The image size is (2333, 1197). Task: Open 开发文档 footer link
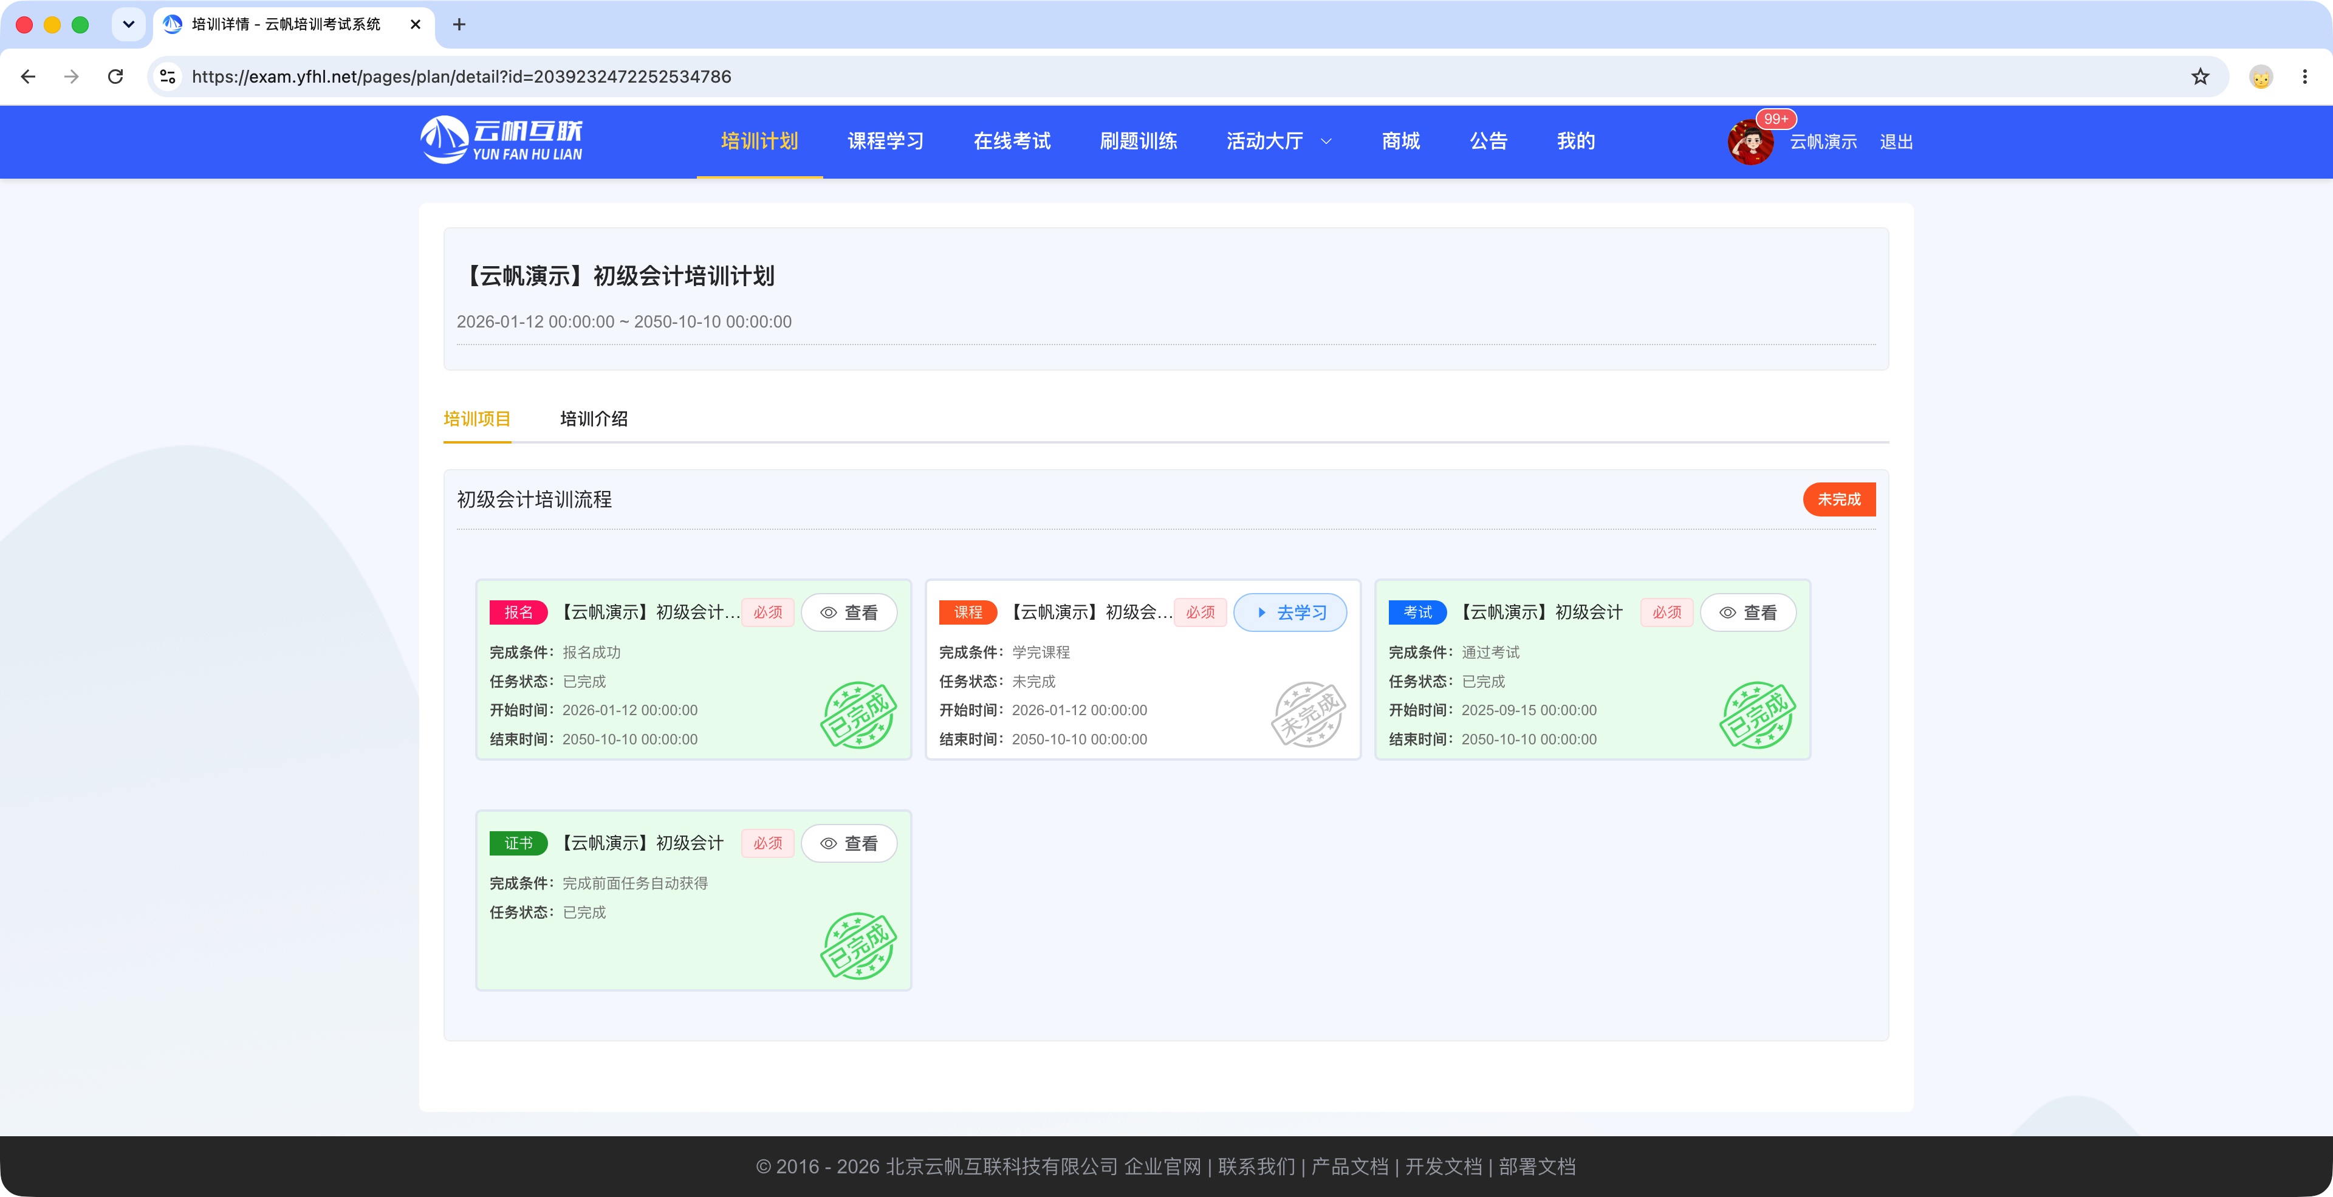tap(1444, 1167)
